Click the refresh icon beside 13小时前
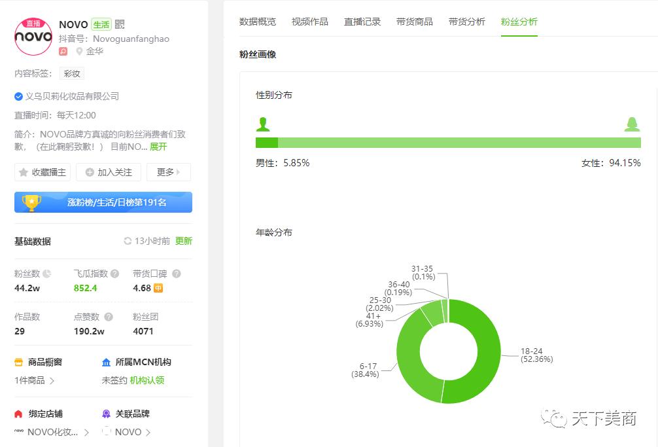This screenshot has height=447, width=658. (x=128, y=241)
